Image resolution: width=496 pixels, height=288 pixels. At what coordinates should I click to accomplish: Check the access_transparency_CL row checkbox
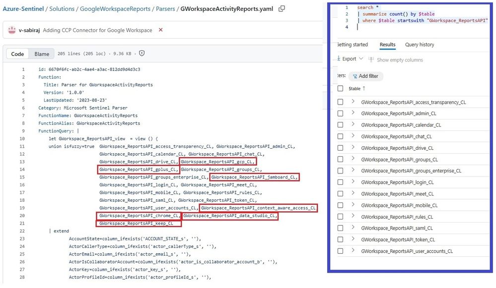[x=341, y=102]
